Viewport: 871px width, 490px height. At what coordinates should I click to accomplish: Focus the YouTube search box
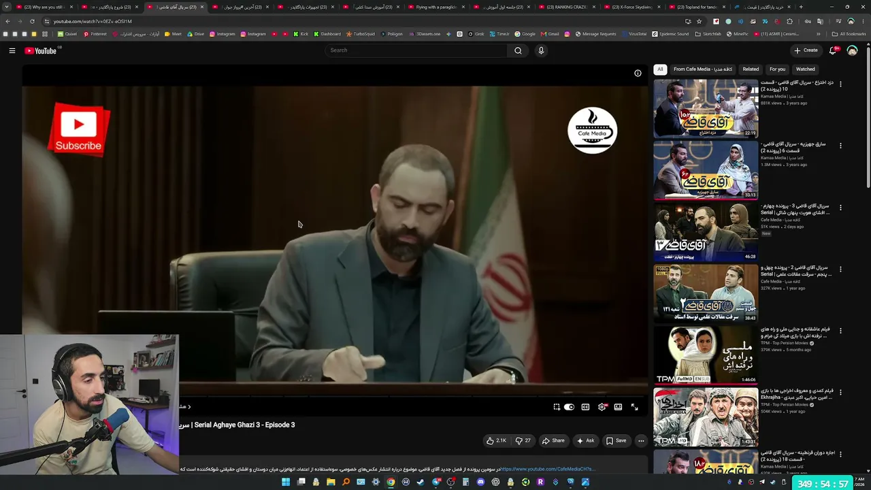pos(416,50)
